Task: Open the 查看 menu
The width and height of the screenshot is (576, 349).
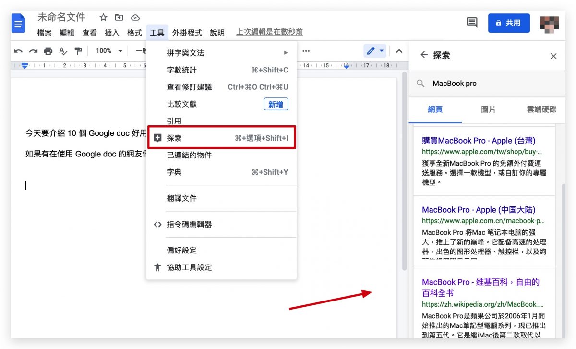Action: tap(89, 33)
